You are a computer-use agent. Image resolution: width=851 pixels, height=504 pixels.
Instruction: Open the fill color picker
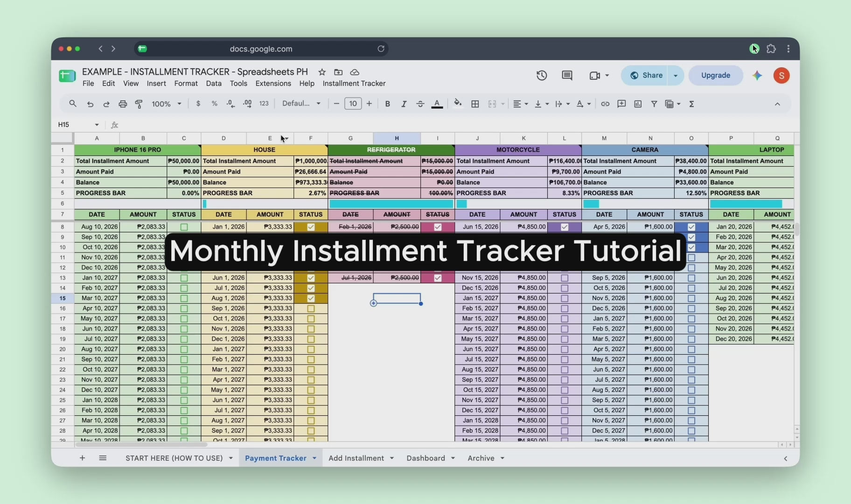point(458,104)
